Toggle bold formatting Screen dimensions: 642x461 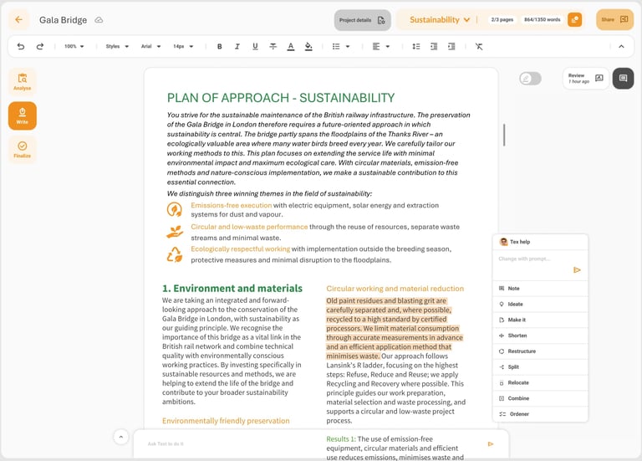click(x=220, y=47)
